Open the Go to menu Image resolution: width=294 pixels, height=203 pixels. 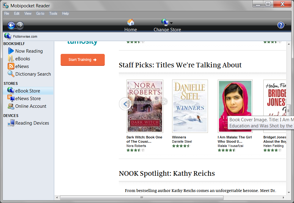40,13
